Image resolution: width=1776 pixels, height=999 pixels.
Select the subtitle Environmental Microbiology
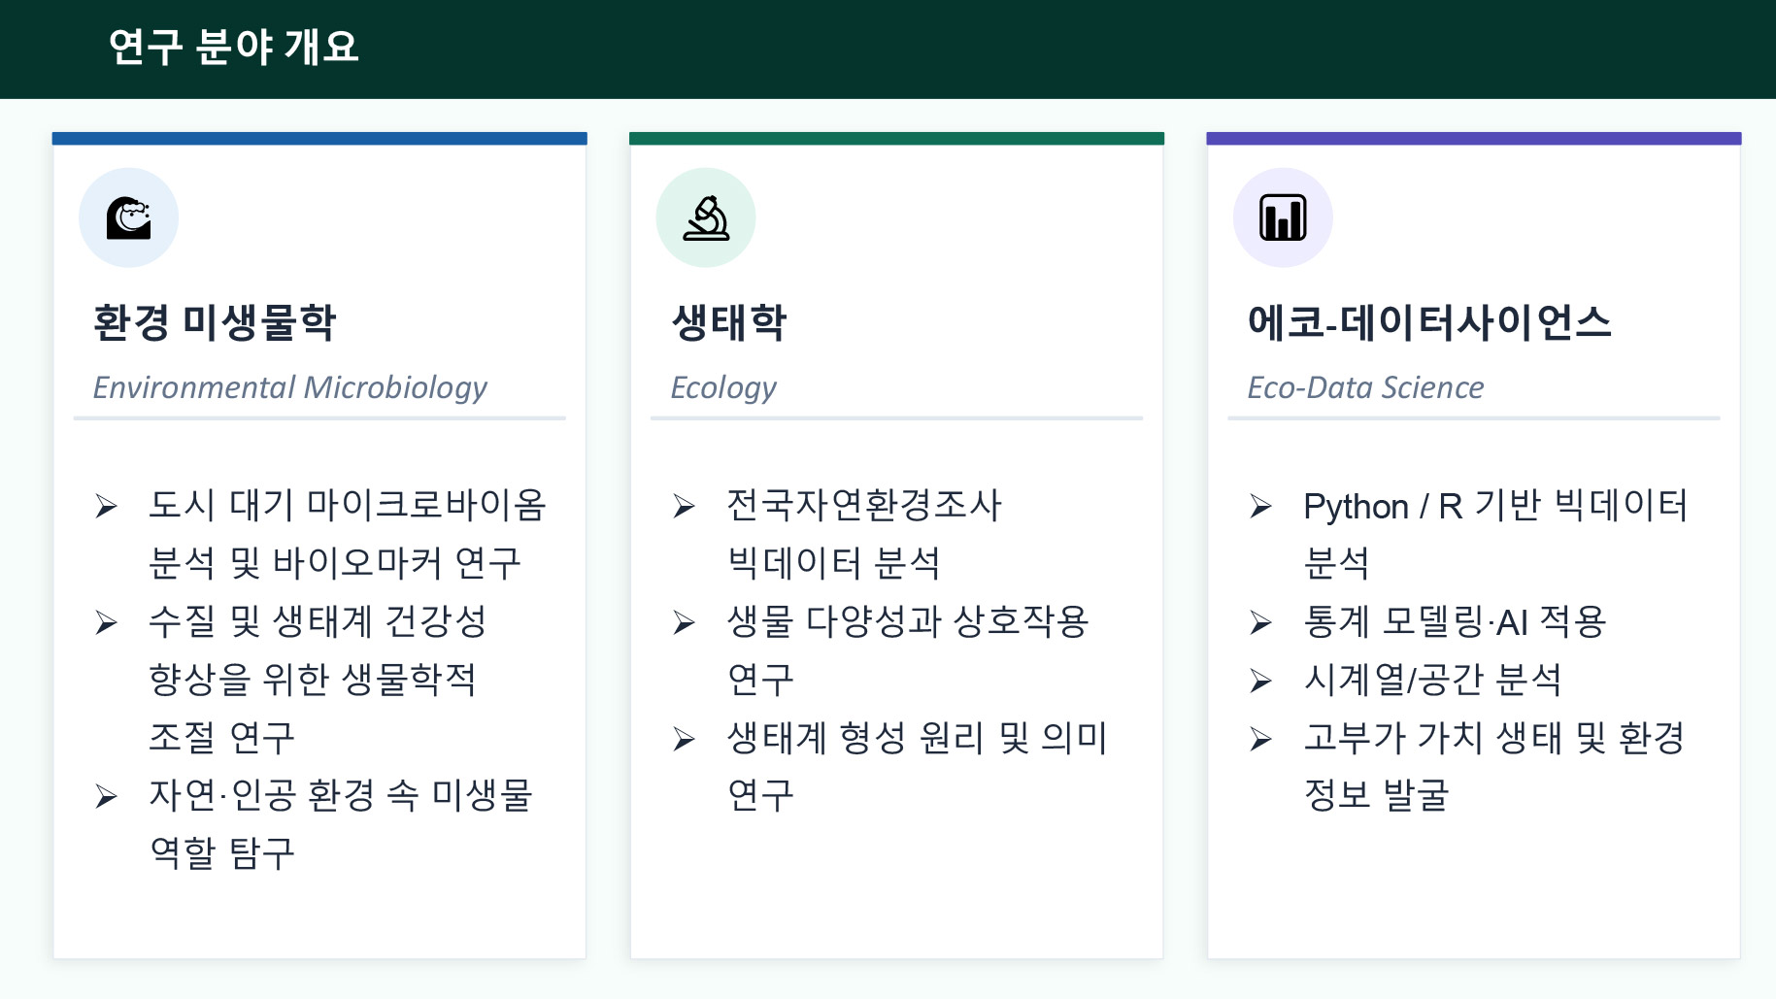289,387
